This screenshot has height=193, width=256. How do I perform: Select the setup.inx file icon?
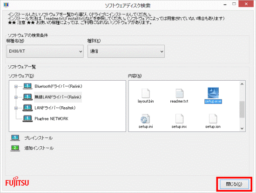[x=179, y=118]
